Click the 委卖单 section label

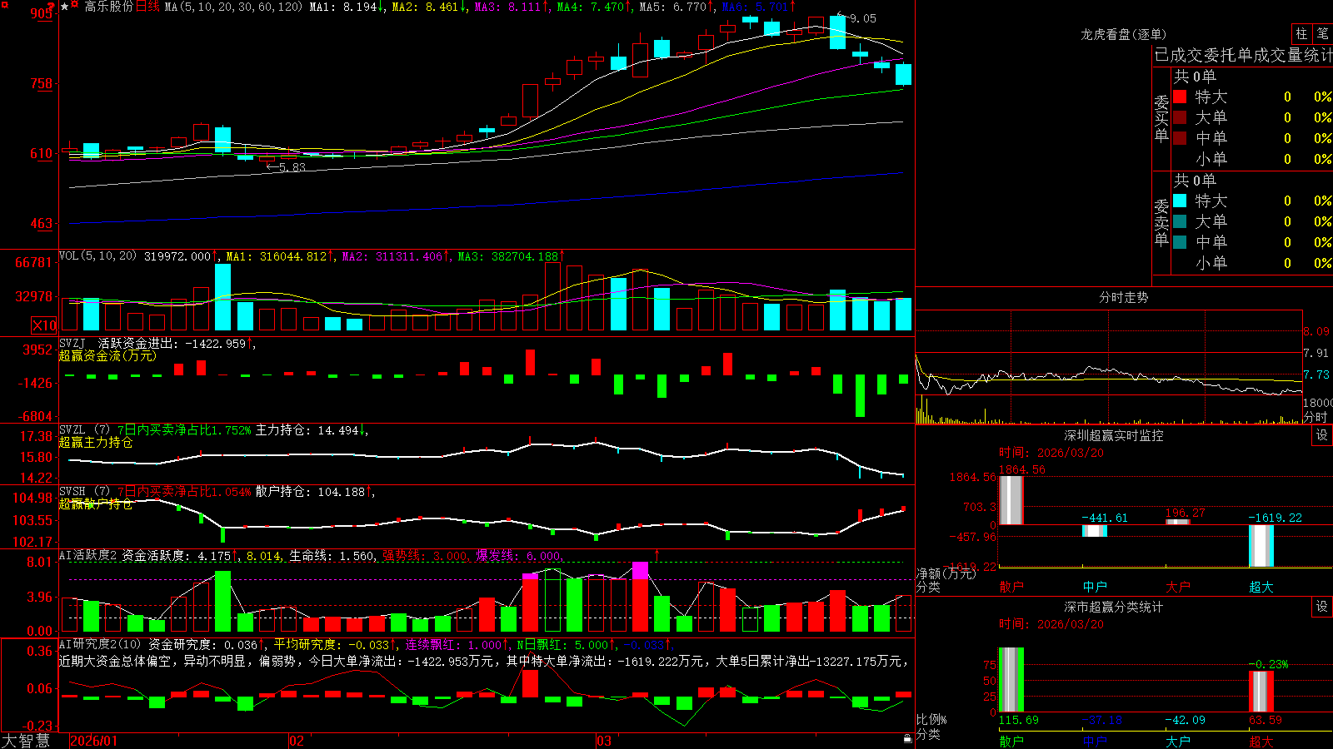point(1161,222)
